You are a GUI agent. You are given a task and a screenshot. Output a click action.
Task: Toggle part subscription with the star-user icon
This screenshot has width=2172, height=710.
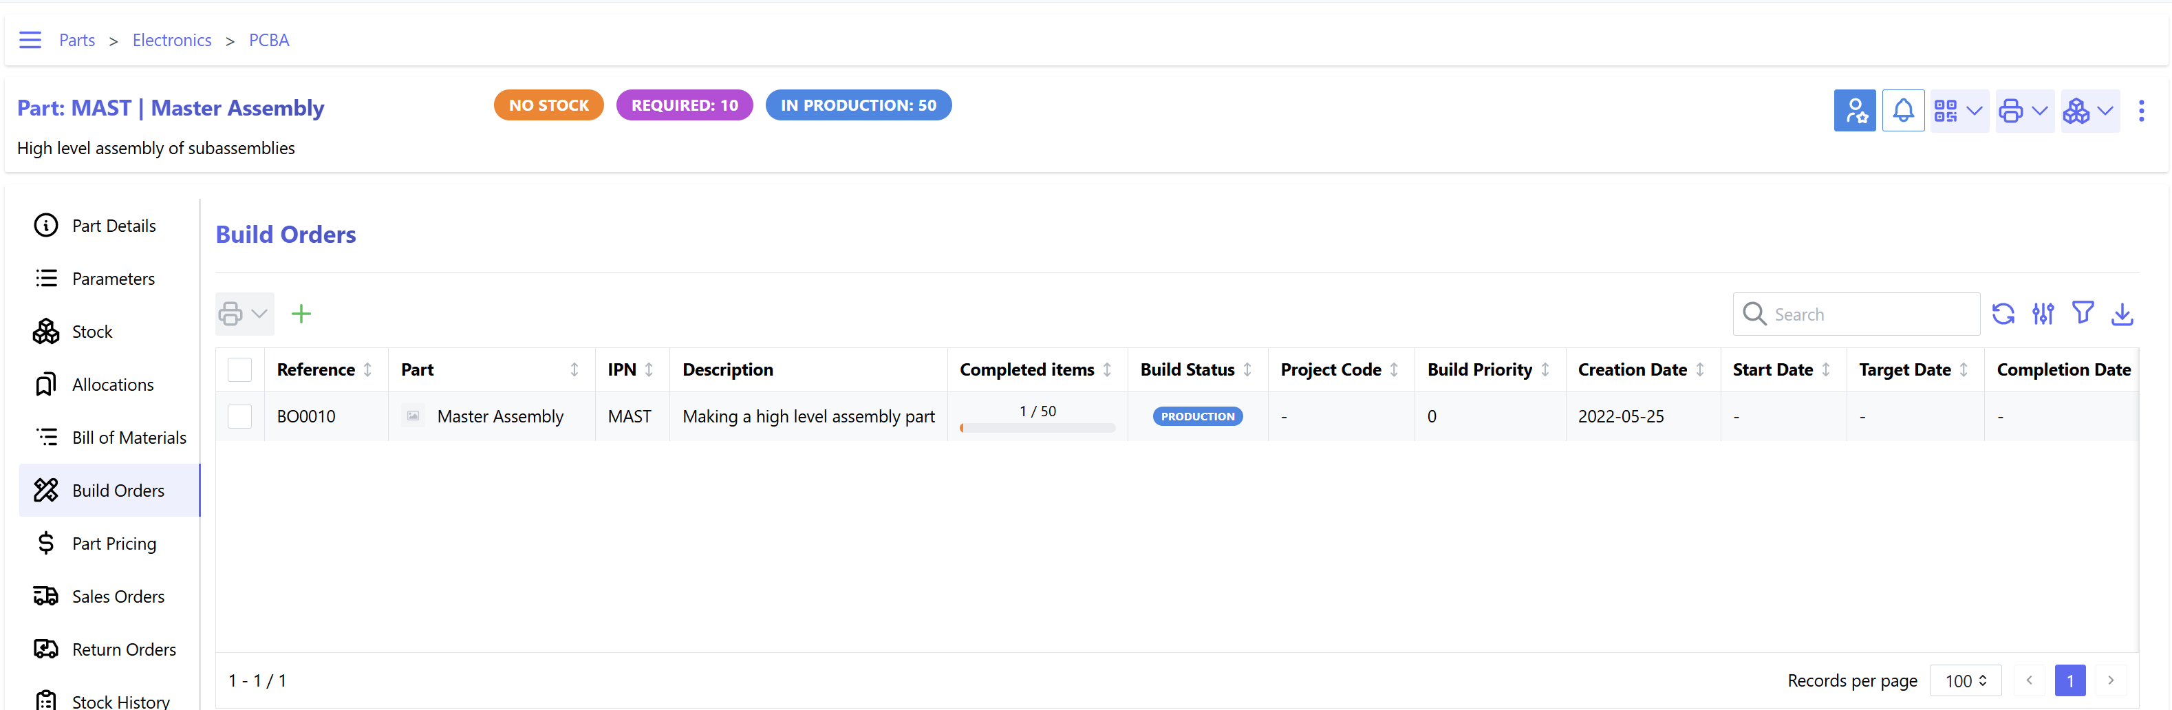click(x=1854, y=109)
